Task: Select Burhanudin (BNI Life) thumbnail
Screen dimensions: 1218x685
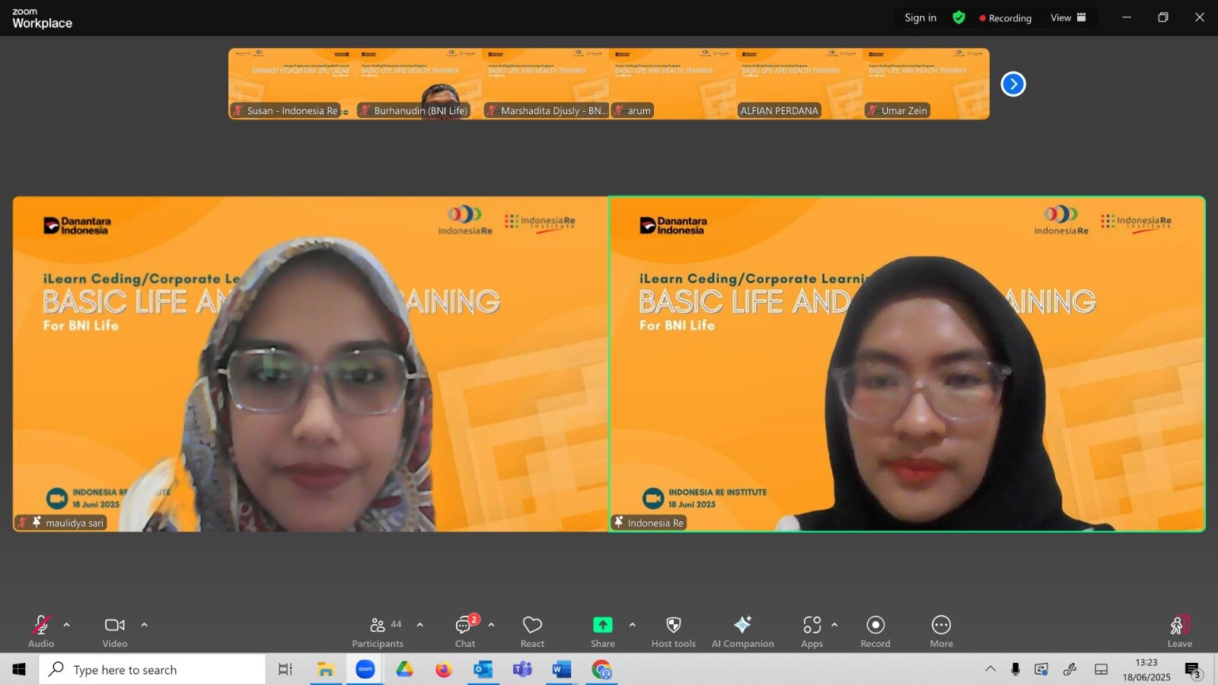Action: pyautogui.click(x=419, y=84)
